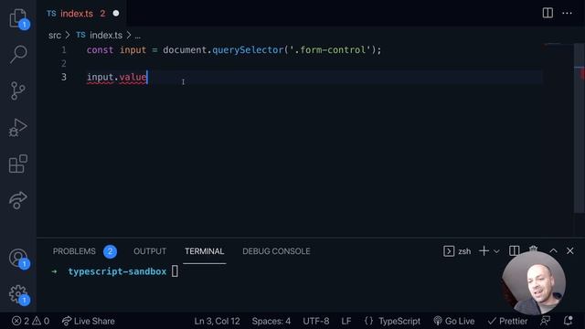Switch to the PROBLEMS panel tab

click(74, 251)
